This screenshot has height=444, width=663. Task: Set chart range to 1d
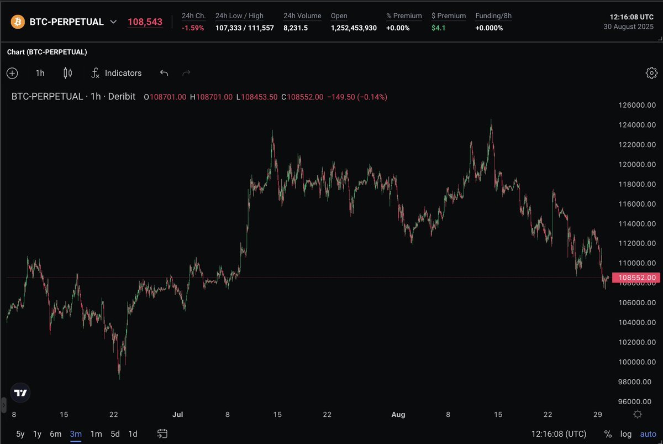pos(133,434)
